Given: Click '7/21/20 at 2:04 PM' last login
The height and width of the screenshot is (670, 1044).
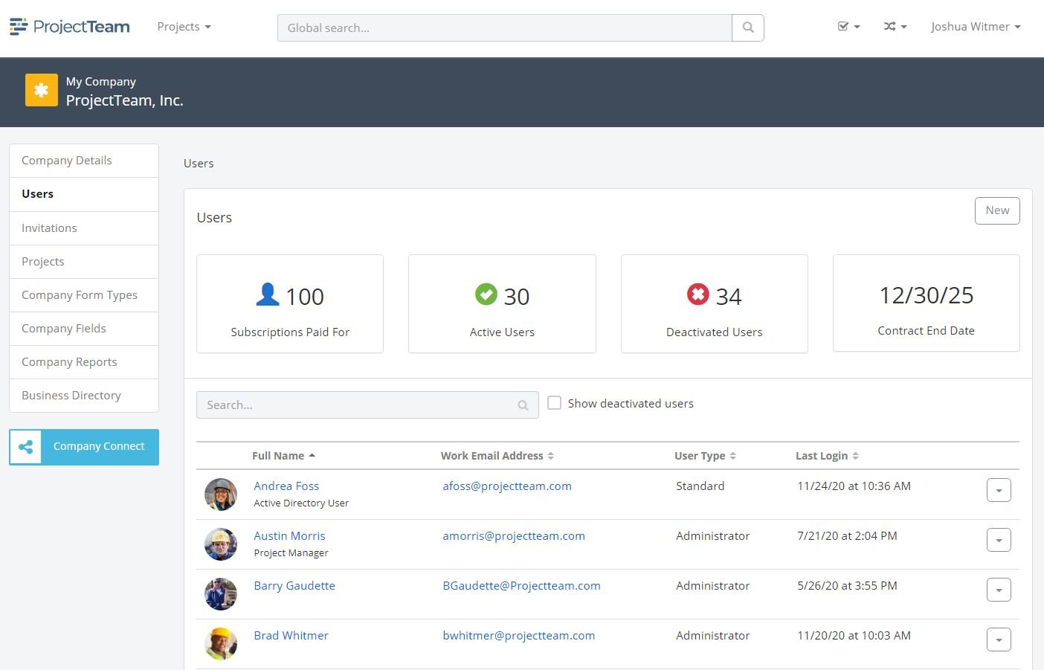Looking at the screenshot, I should [x=847, y=536].
